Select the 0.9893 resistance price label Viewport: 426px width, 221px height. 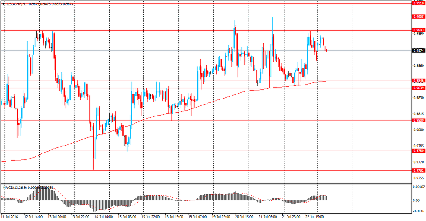click(x=418, y=30)
